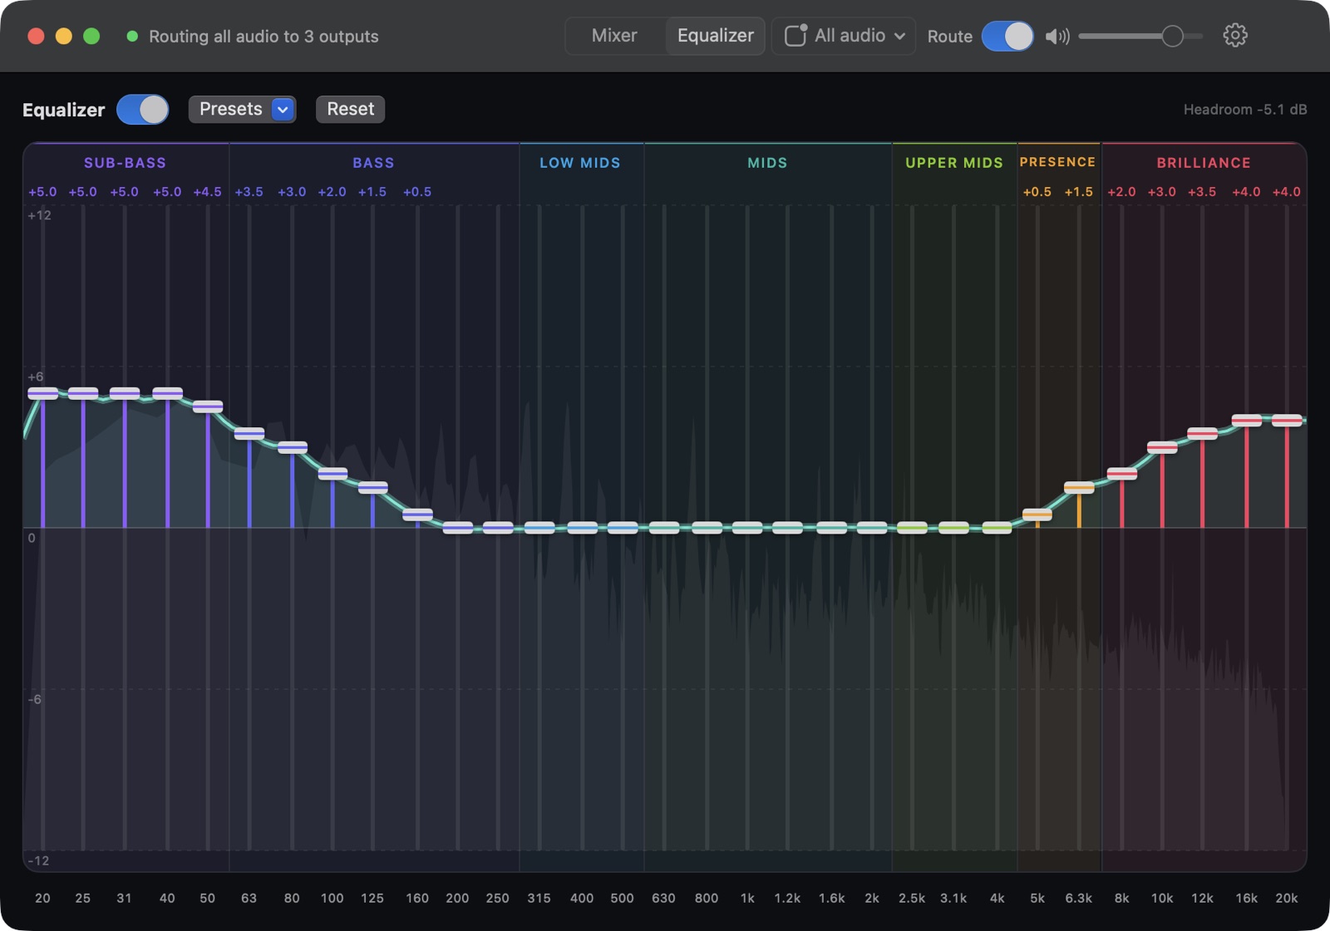Select the 20 Hz band handle

pyautogui.click(x=42, y=393)
